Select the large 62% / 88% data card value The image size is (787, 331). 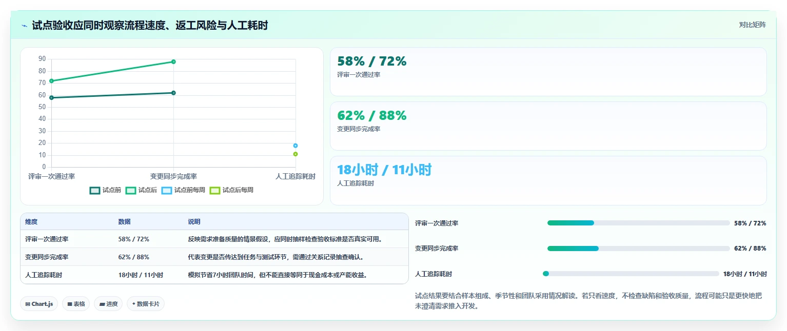[x=371, y=116]
